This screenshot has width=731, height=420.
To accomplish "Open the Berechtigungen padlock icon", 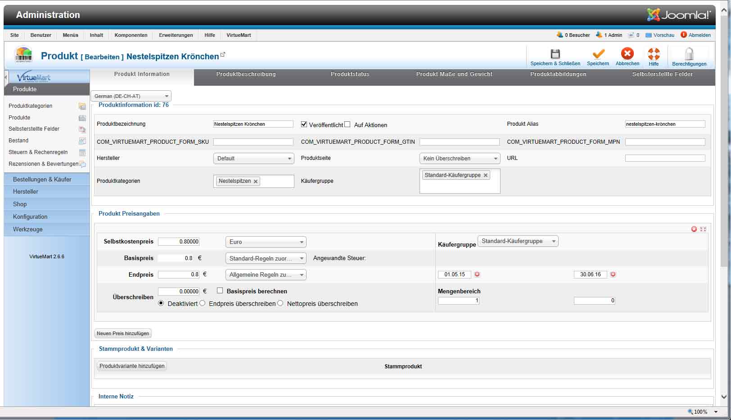I will [689, 54].
